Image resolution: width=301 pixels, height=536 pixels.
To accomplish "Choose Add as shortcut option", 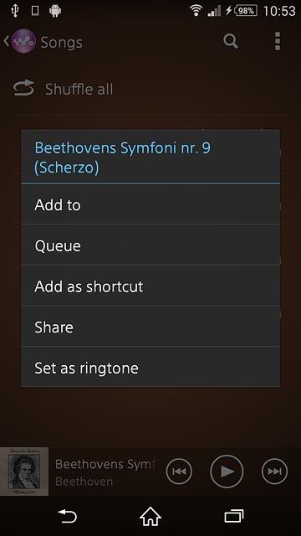I will click(x=150, y=286).
